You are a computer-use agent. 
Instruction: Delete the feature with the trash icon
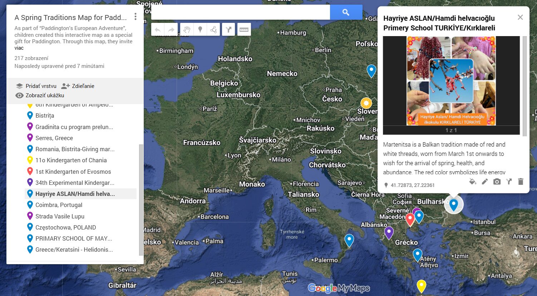pyautogui.click(x=521, y=182)
